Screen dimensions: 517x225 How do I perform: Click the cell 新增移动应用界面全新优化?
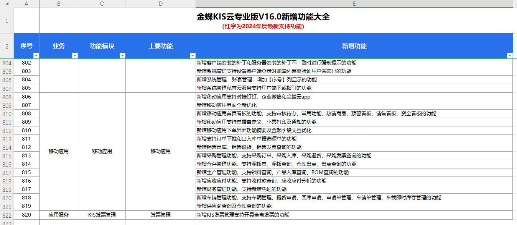(x=354, y=105)
